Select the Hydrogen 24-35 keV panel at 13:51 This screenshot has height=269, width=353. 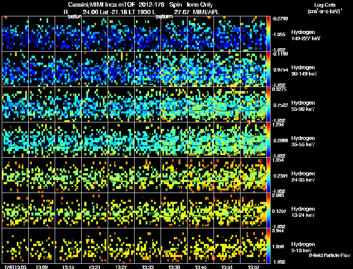(x=227, y=175)
